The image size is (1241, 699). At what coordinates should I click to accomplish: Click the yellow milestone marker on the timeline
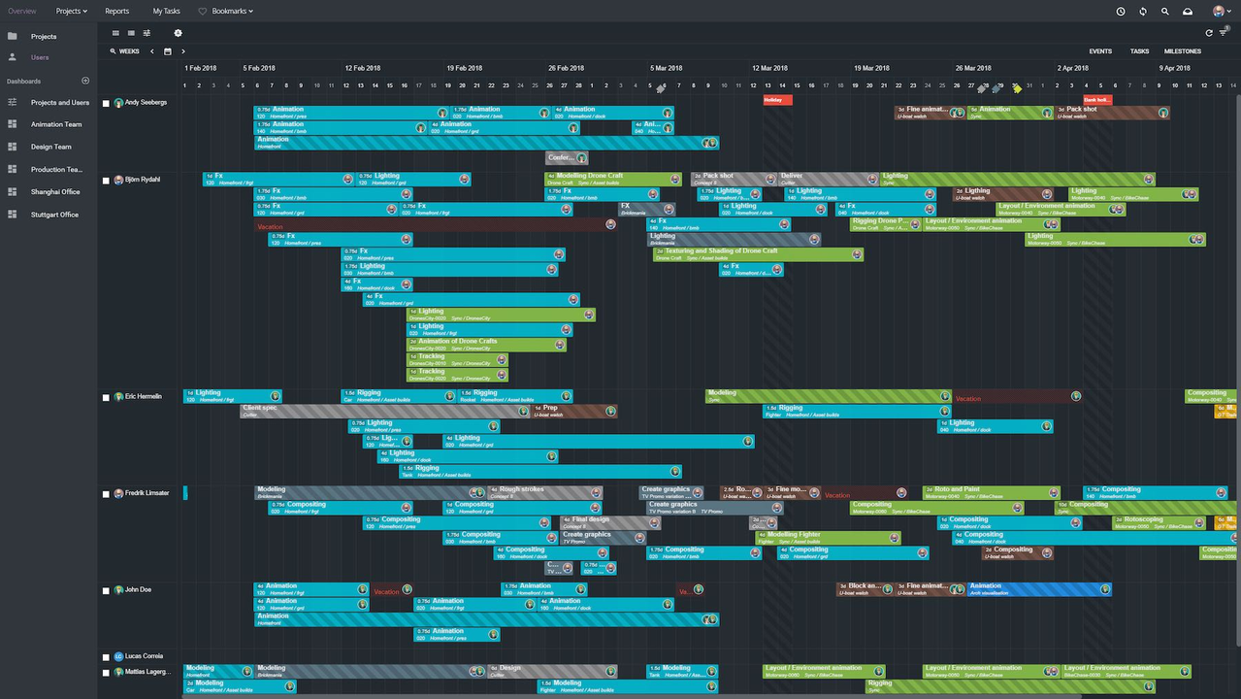pos(1017,88)
